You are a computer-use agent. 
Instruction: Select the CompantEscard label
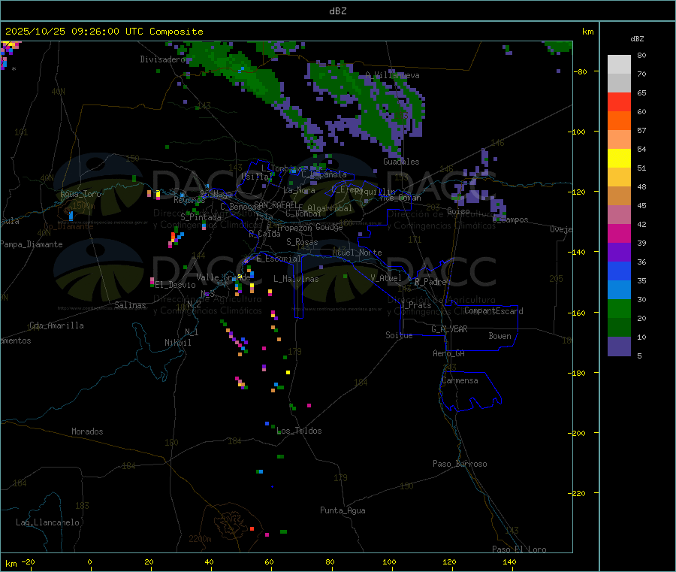[493, 310]
